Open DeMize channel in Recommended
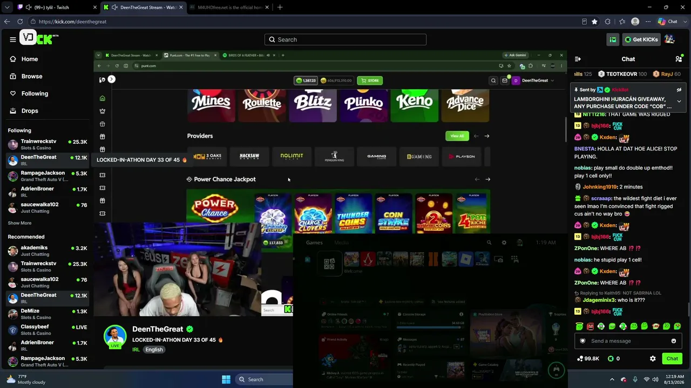 pos(48,314)
